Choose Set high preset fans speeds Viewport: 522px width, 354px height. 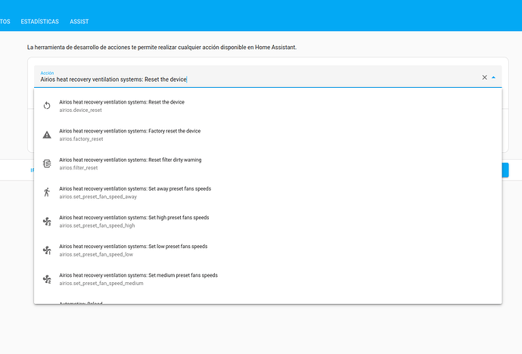click(x=133, y=221)
